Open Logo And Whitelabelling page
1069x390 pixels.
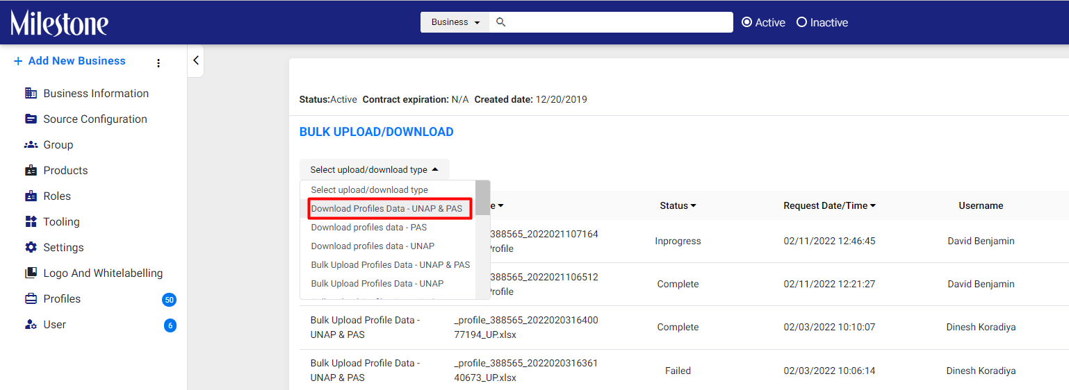tap(103, 273)
